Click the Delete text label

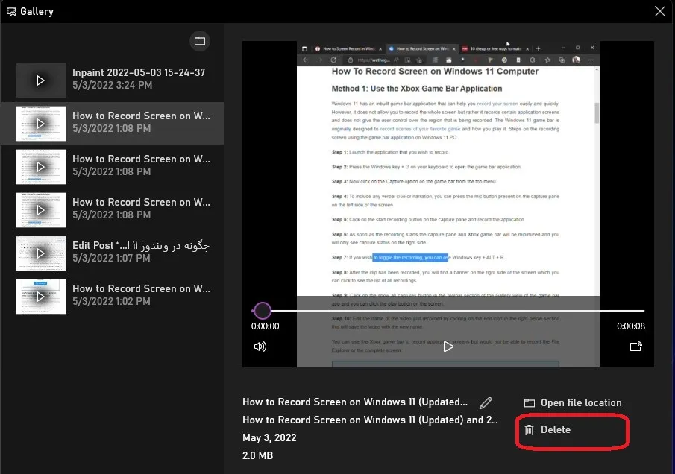pos(556,430)
